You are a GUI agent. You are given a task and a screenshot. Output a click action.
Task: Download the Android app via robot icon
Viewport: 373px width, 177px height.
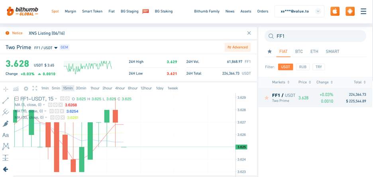pyautogui.click(x=350, y=12)
